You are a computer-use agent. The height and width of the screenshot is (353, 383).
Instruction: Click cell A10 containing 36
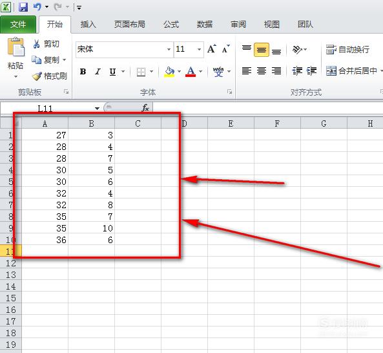coord(45,240)
